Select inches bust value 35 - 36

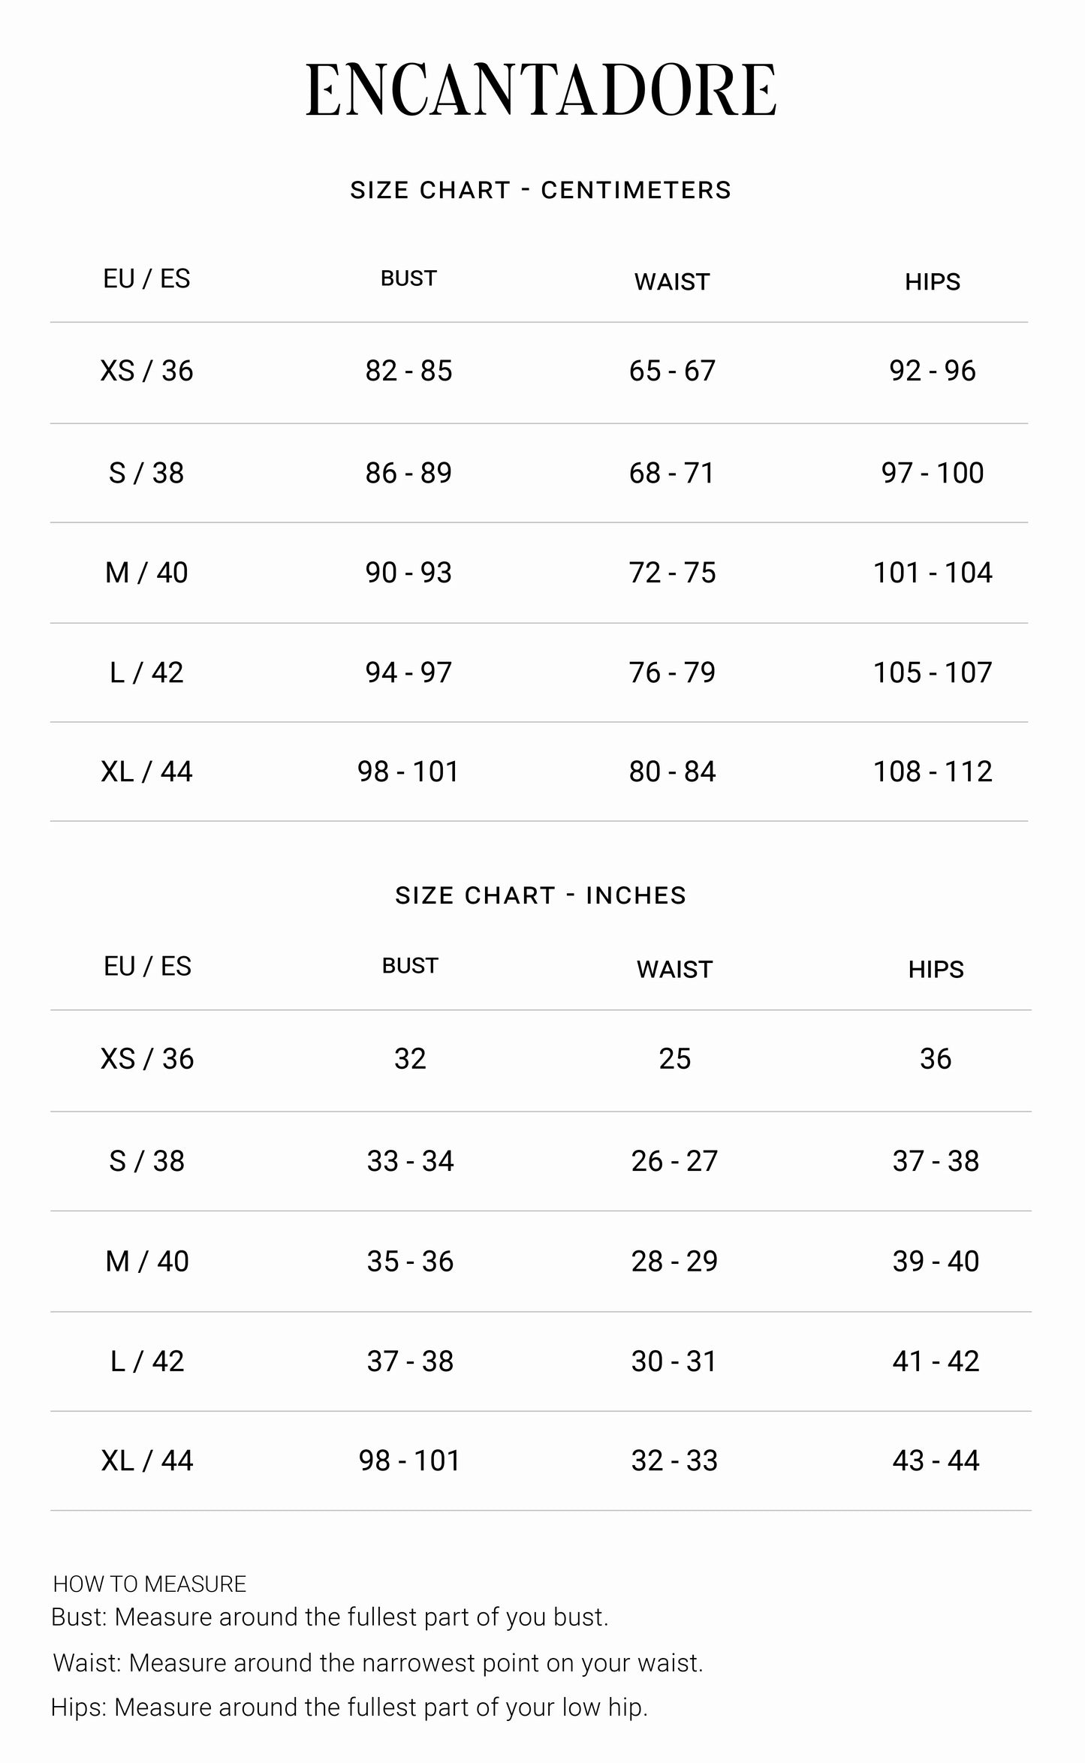click(410, 1261)
